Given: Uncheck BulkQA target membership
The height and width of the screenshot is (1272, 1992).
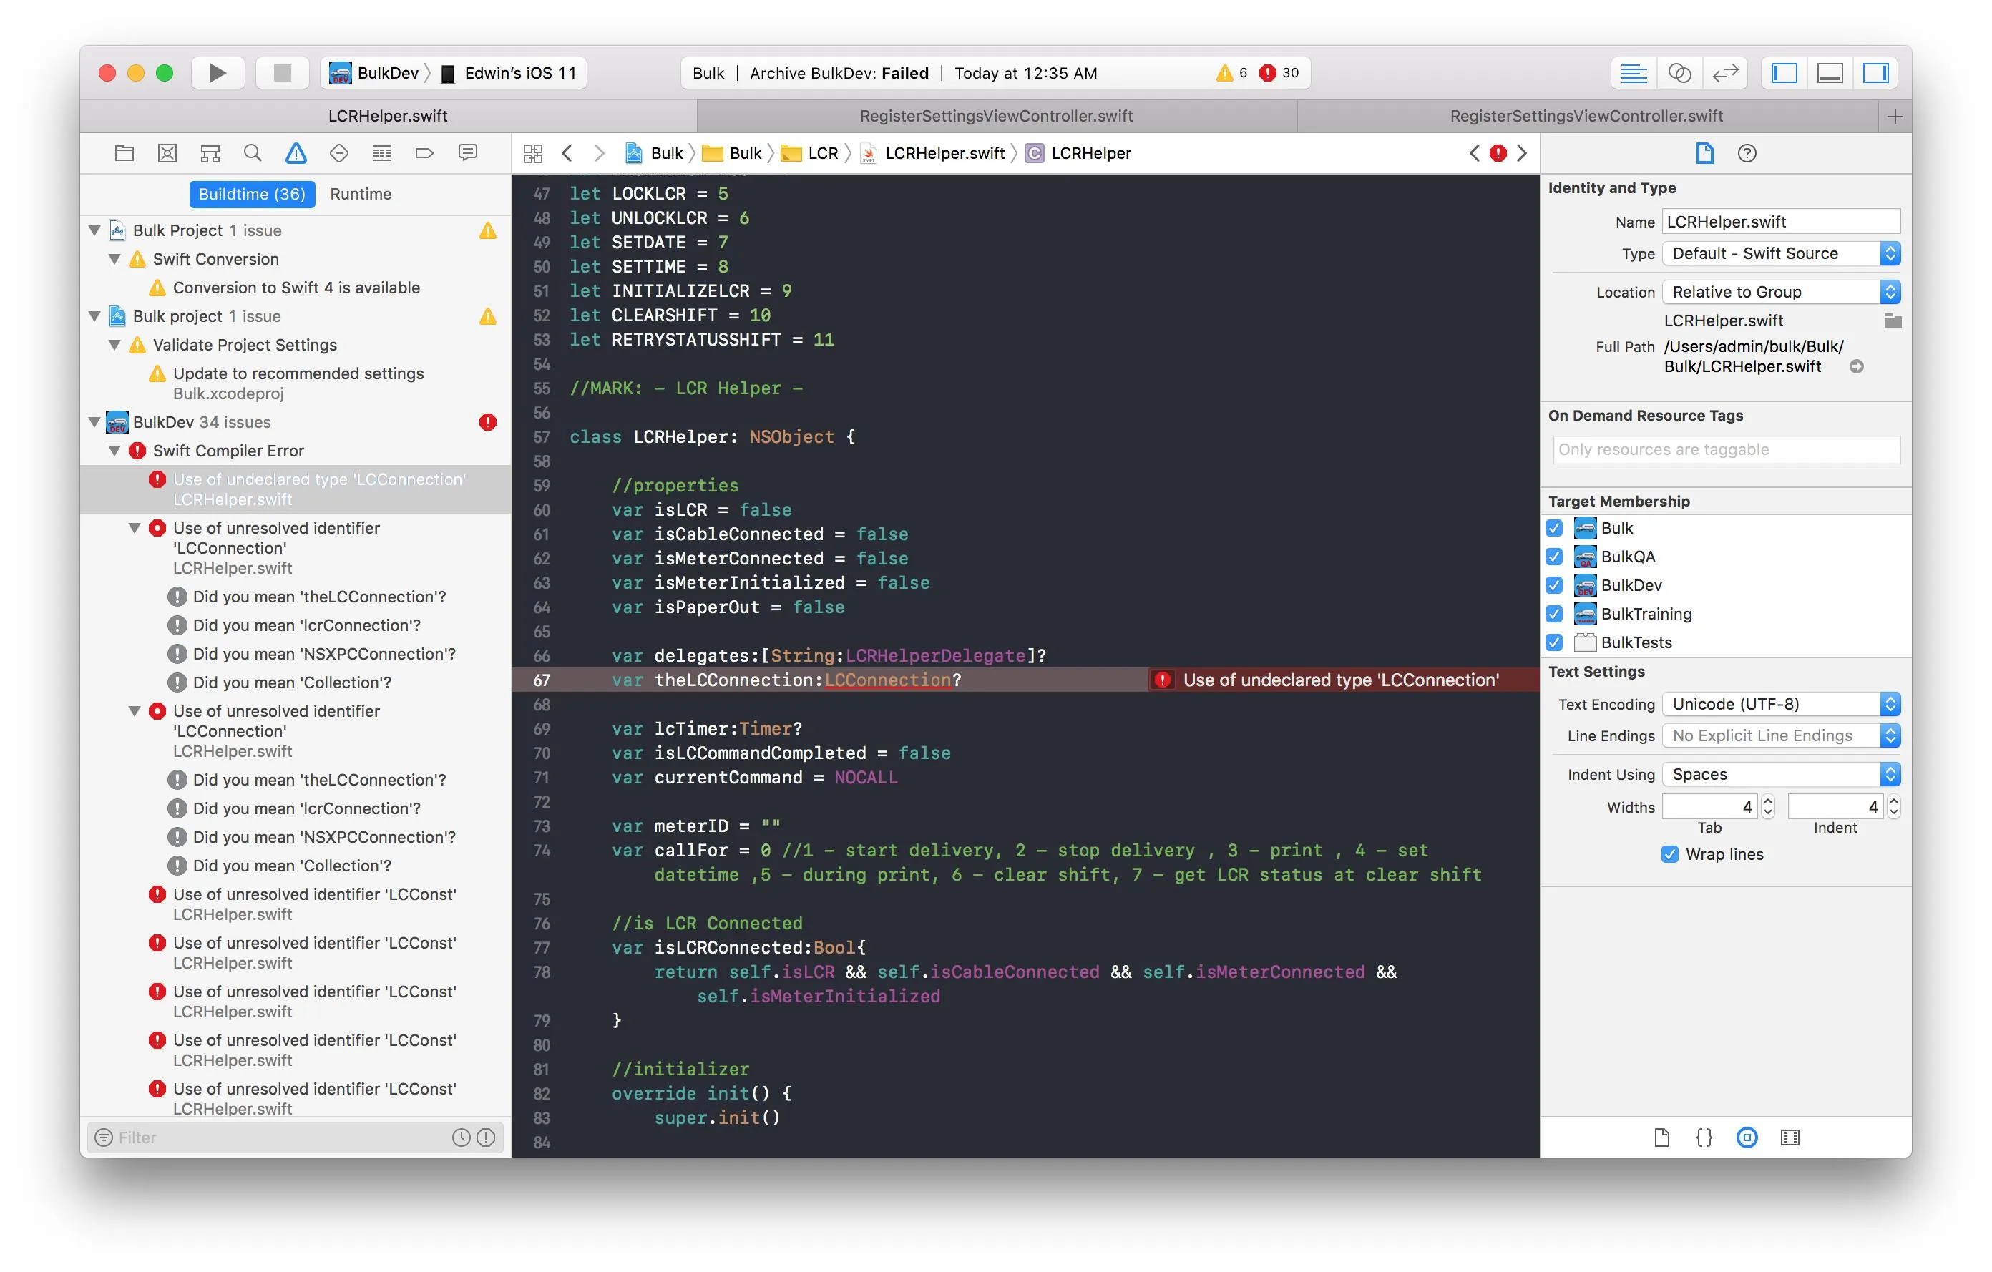Looking at the screenshot, I should [x=1553, y=557].
